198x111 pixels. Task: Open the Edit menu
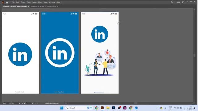tap(18, 2)
